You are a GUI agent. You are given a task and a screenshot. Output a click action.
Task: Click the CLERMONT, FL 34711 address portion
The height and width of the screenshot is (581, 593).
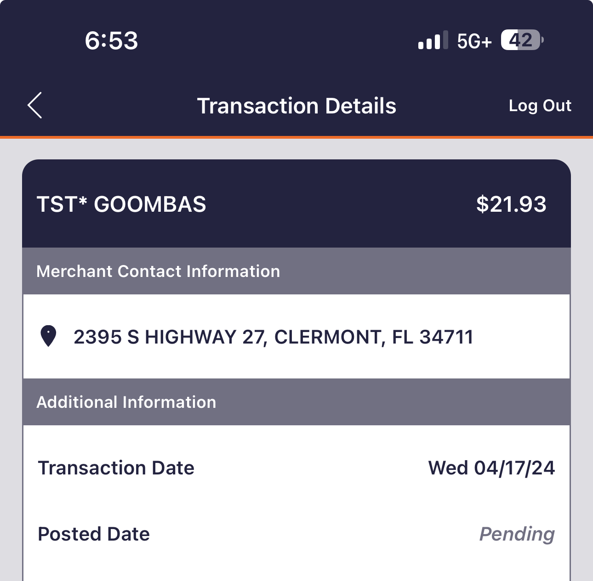[x=373, y=337]
